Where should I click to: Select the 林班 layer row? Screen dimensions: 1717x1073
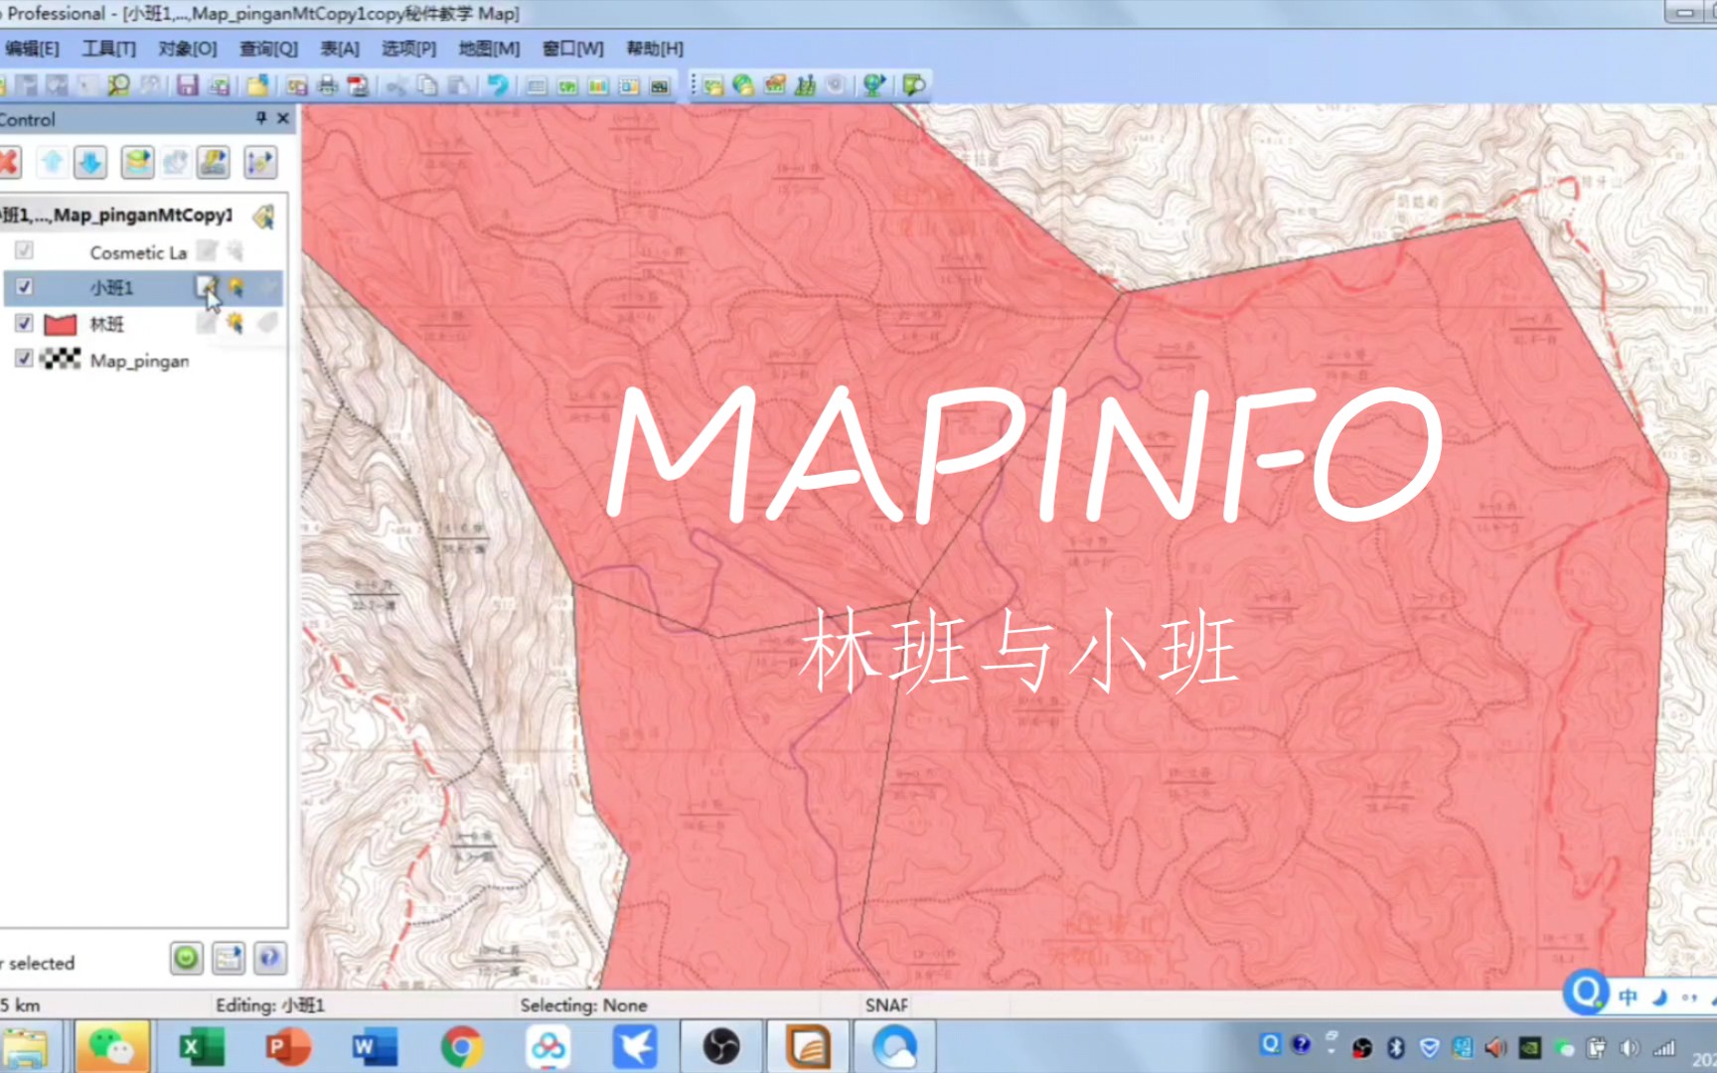pos(143,323)
